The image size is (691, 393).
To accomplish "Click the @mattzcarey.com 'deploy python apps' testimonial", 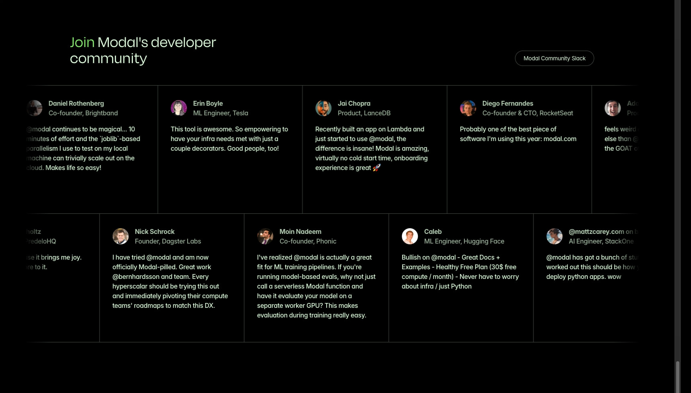I will 592,267.
